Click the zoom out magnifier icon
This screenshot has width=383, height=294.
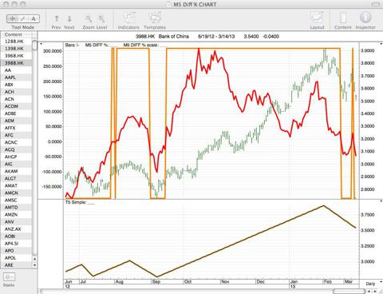click(x=89, y=18)
